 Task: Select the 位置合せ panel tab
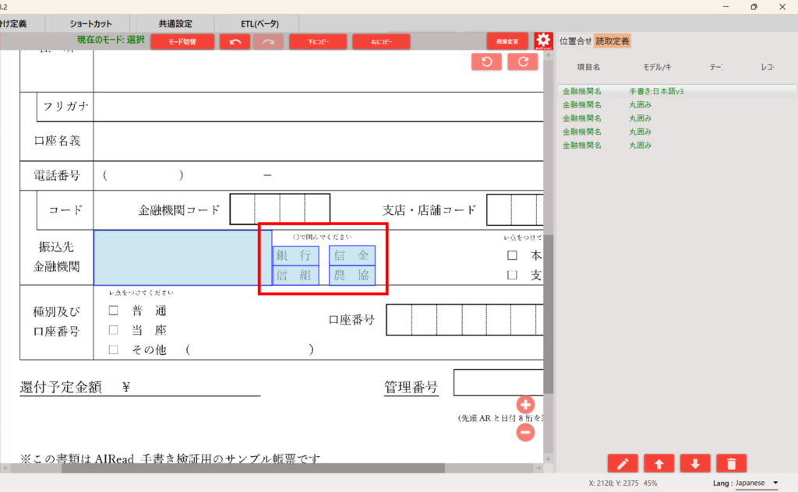(x=575, y=41)
